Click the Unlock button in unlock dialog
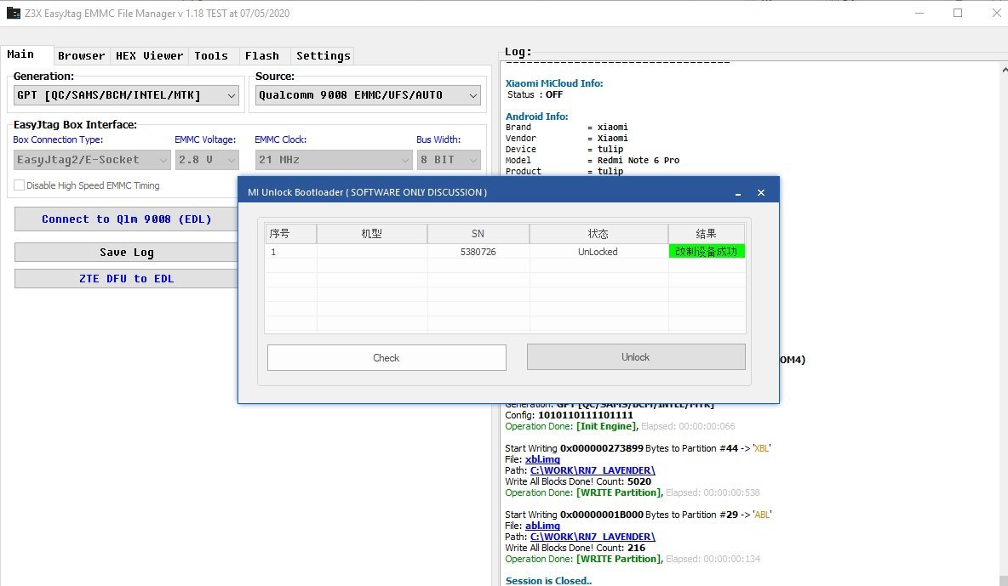The image size is (1008, 586). coord(636,357)
